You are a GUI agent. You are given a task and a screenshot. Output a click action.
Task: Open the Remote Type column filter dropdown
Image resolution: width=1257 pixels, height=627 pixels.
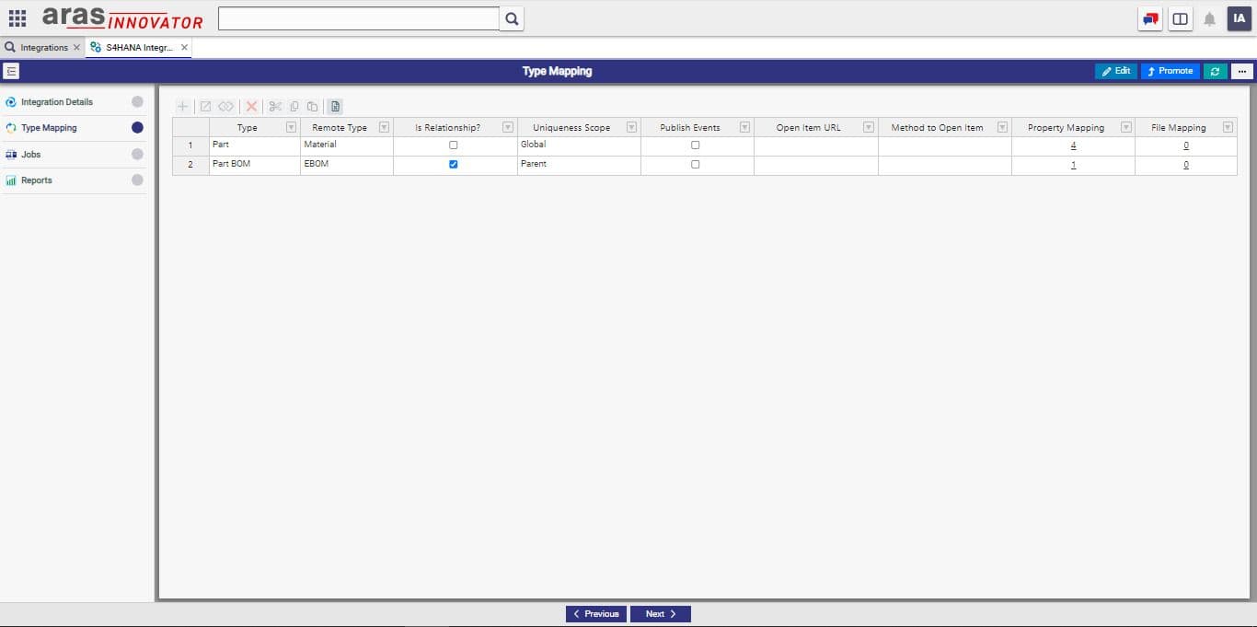tap(384, 127)
